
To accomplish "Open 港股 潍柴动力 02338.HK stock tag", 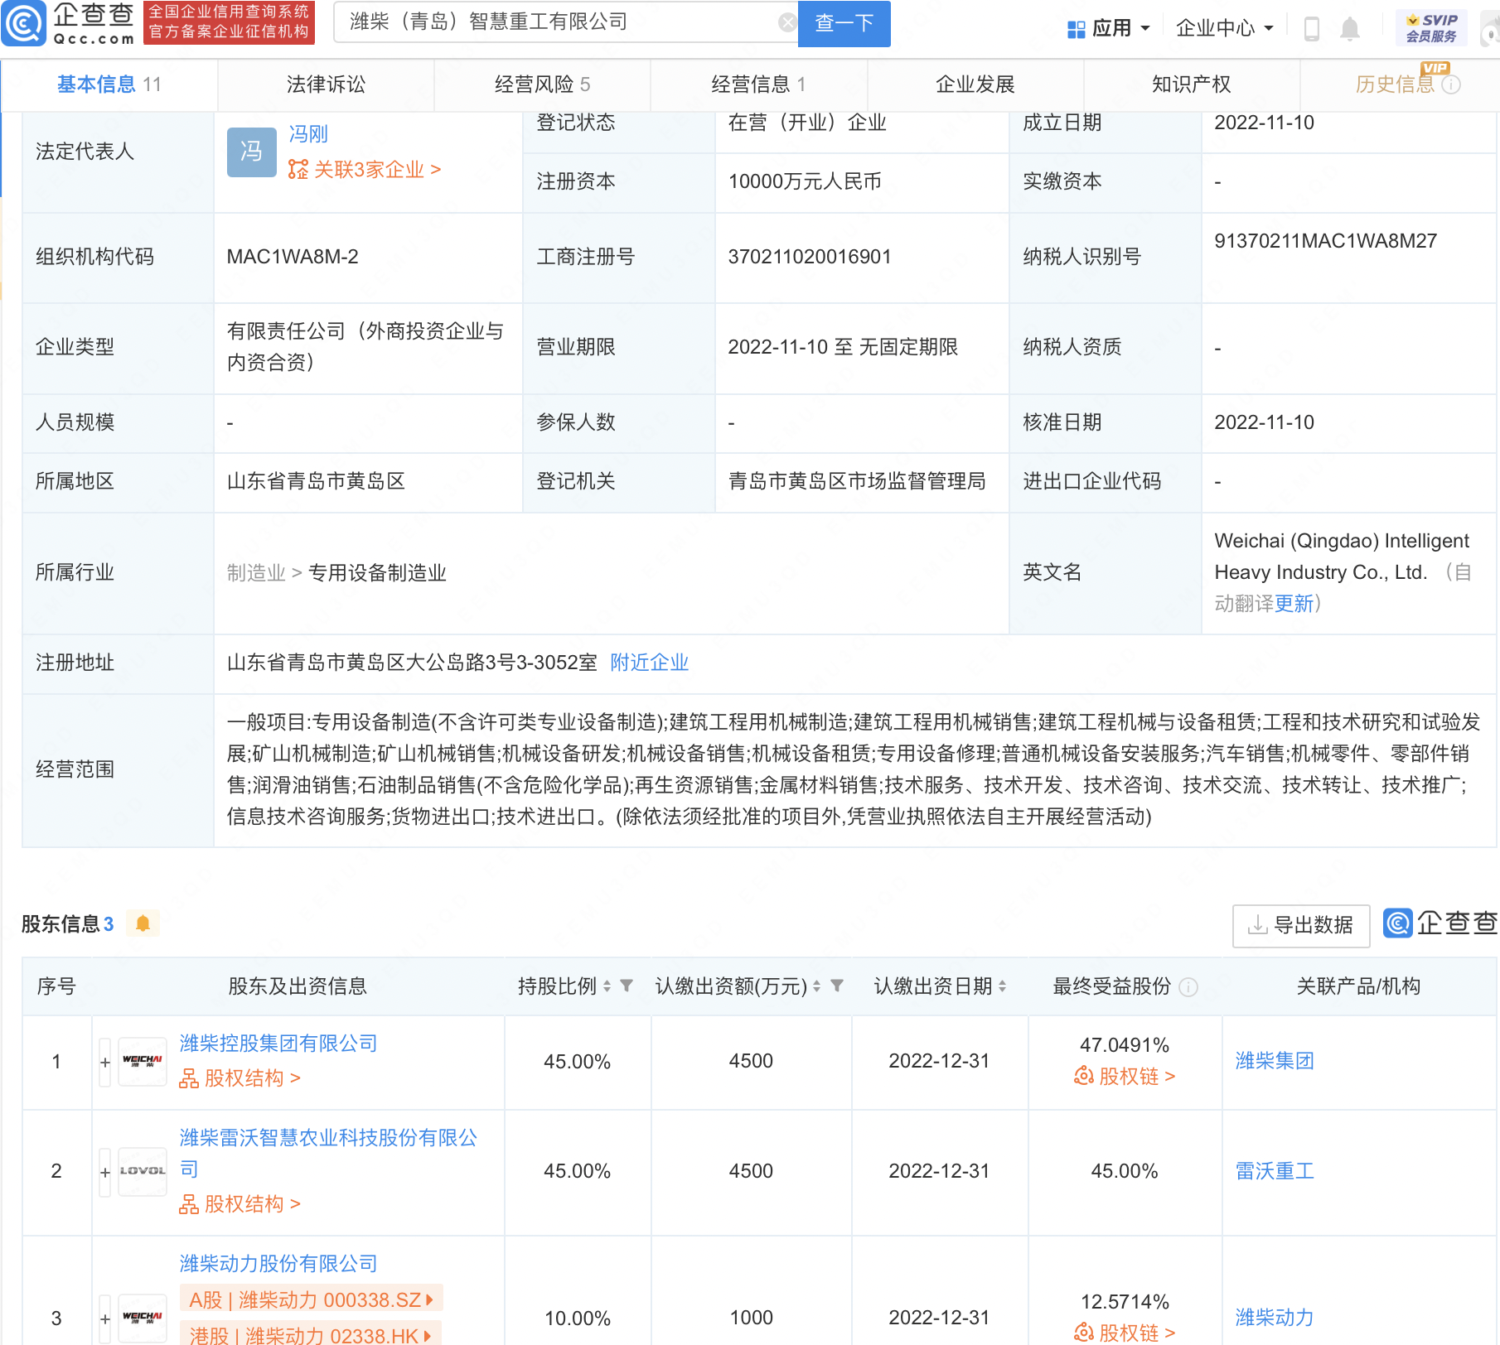I will coord(311,1333).
